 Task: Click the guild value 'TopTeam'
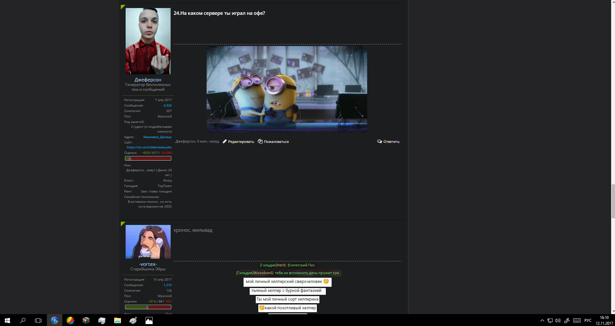[165, 186]
